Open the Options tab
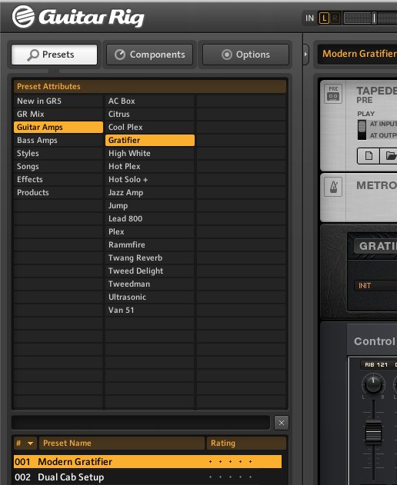The image size is (397, 485). [x=245, y=55]
